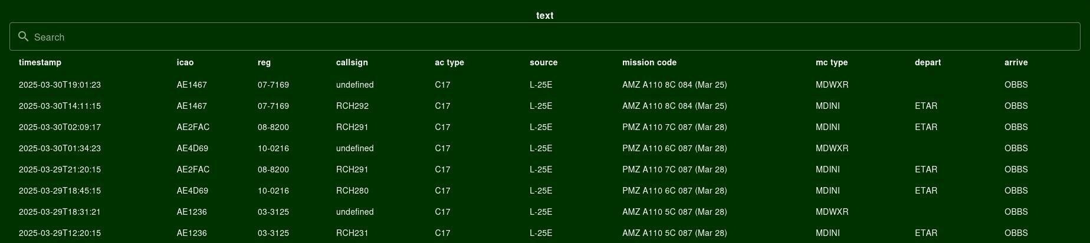This screenshot has width=1090, height=243.
Task: Click the 'text' title heading
Action: coord(545,15)
